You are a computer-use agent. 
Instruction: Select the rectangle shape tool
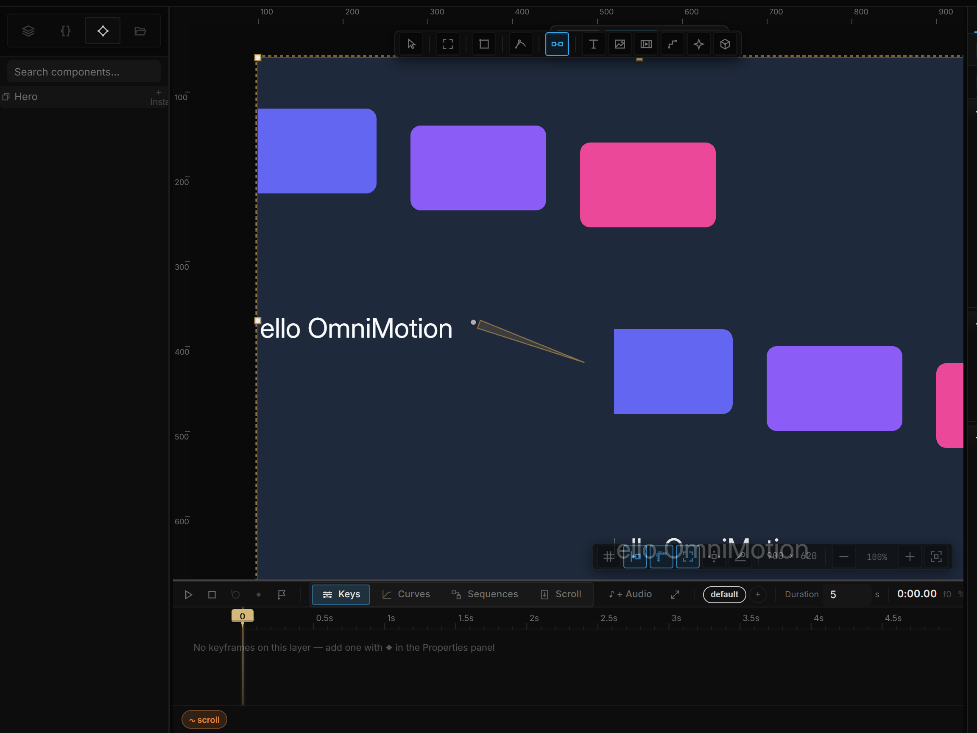484,44
